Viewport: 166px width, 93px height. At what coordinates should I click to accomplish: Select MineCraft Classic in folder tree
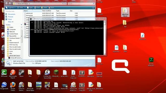(x=15, y=56)
